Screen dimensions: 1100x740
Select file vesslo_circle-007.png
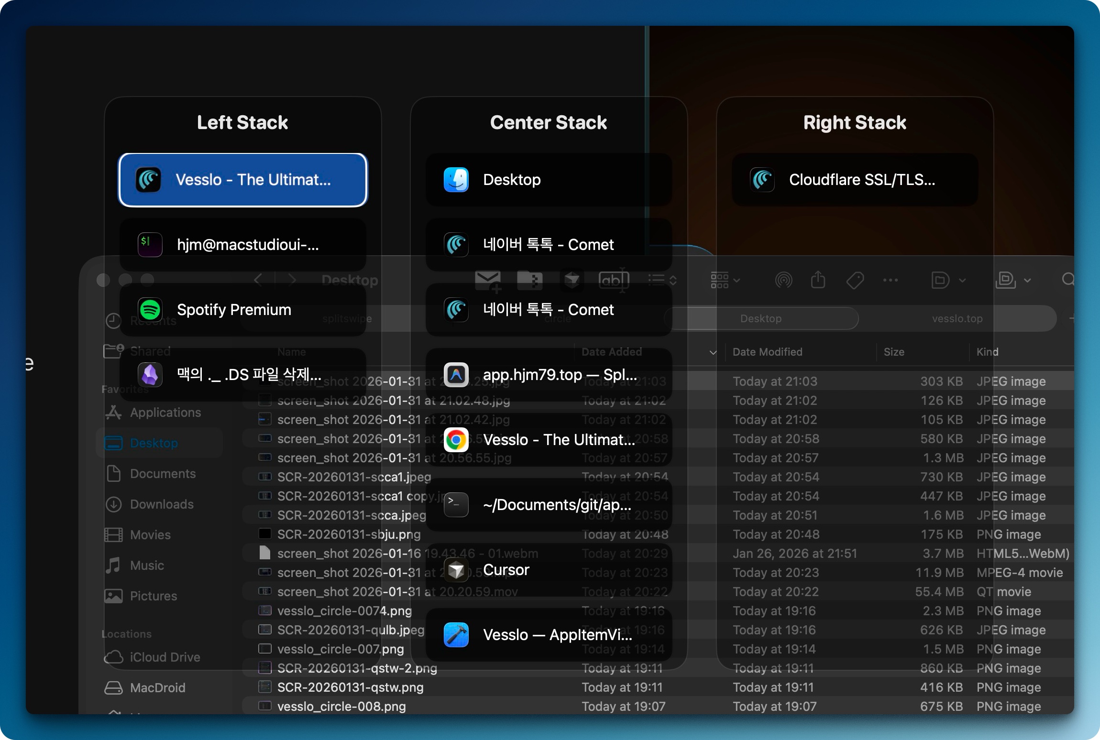tap(341, 649)
